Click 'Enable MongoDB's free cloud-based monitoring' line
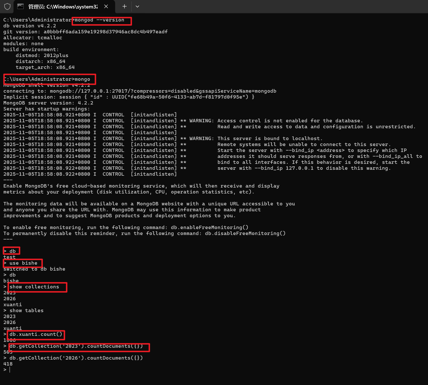Image resolution: width=428 pixels, height=385 pixels. [141, 186]
